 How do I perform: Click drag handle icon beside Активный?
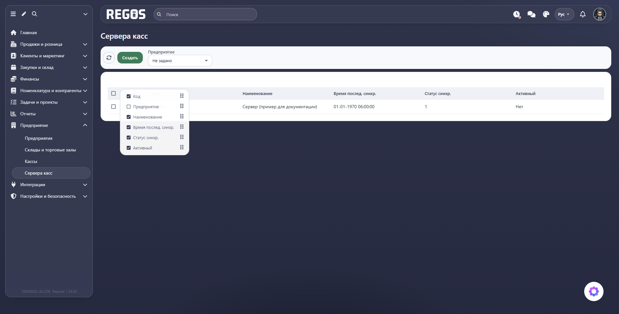(x=182, y=147)
